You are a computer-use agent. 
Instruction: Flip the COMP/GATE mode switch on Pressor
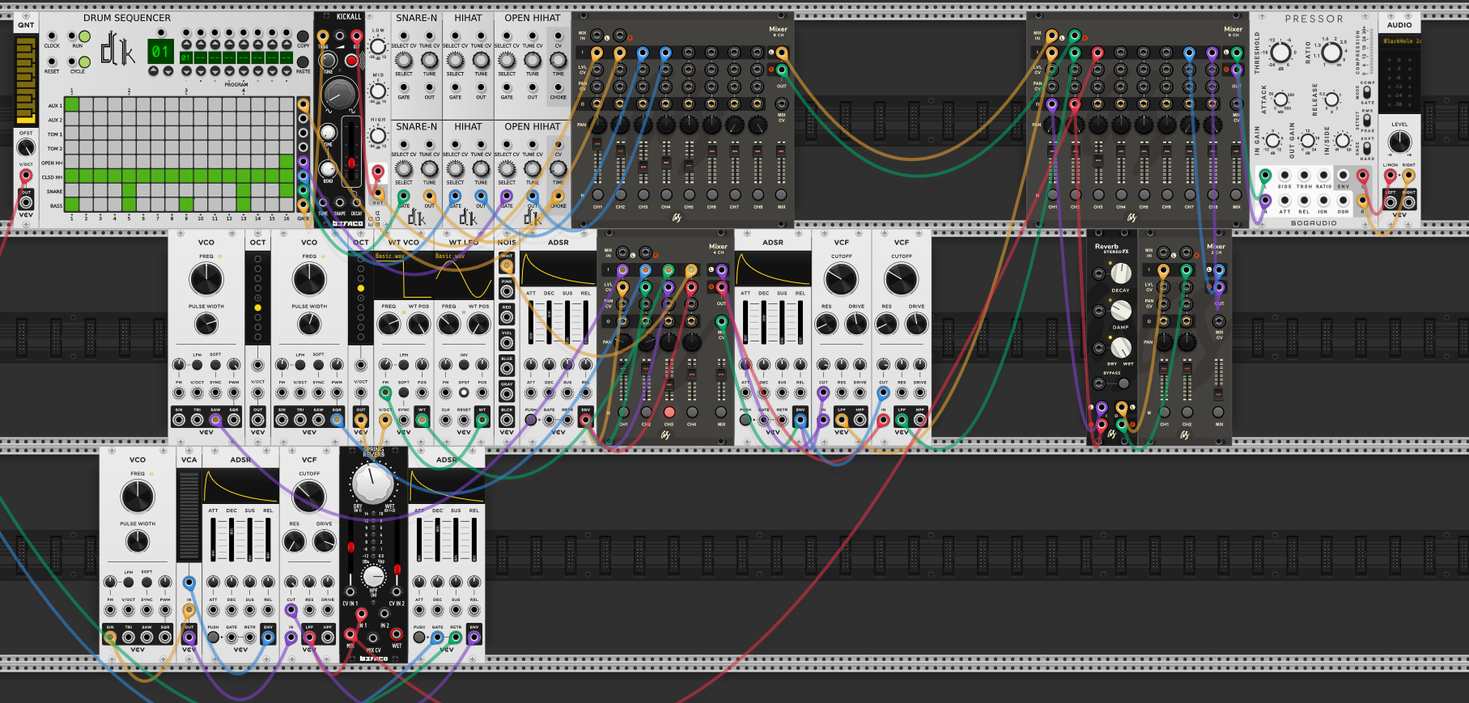(x=1367, y=93)
